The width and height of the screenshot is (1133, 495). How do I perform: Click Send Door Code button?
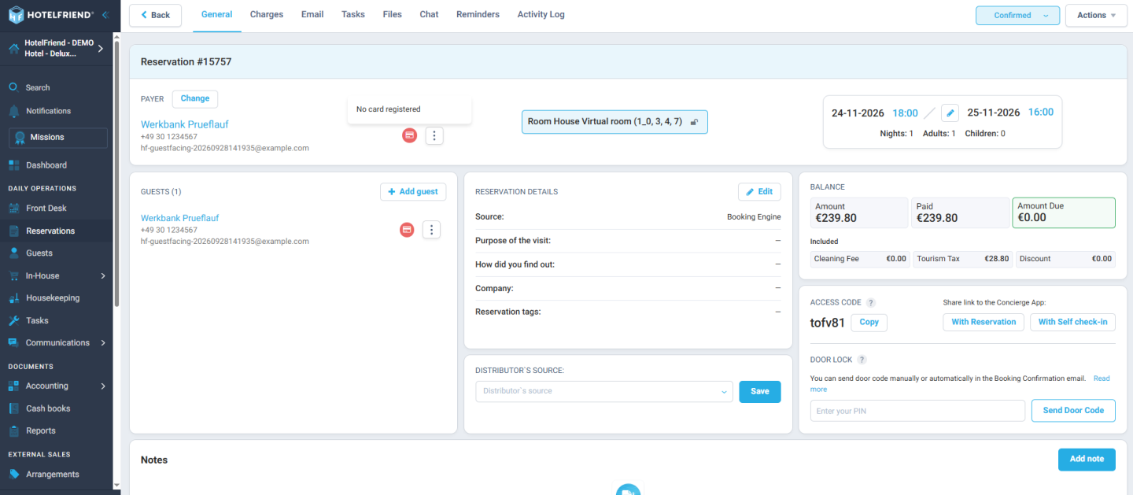tap(1073, 411)
